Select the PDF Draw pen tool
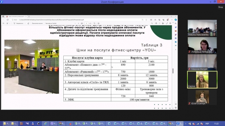Screen dimensions: 225x126 point(7,23)
